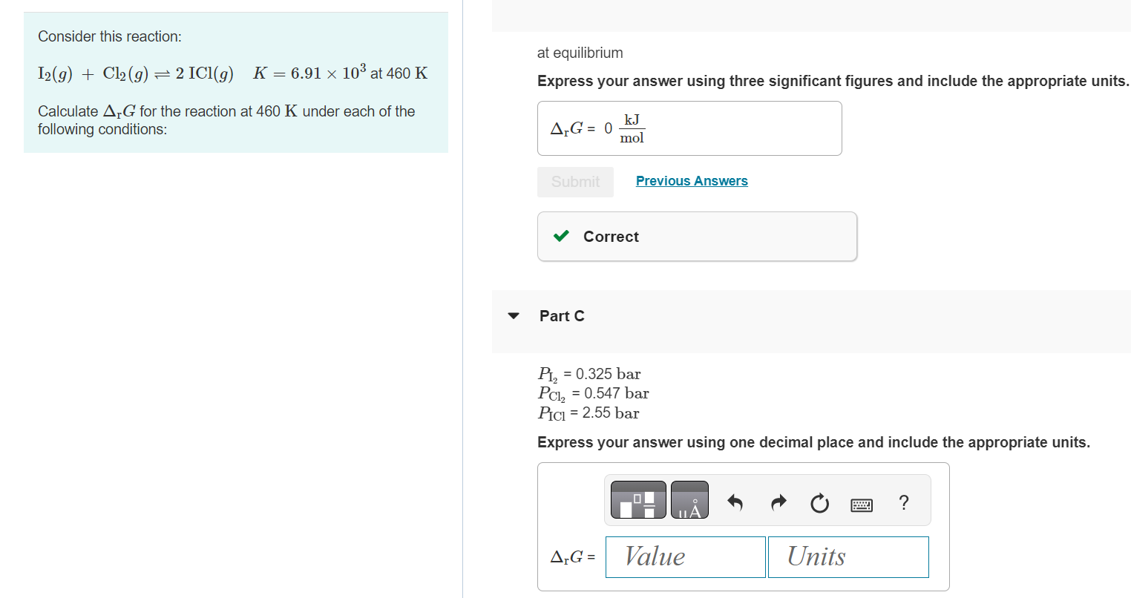Select the ΔrG answer box showing 0 kJ/mol
Viewport: 1131px width, 598px height.
689,128
